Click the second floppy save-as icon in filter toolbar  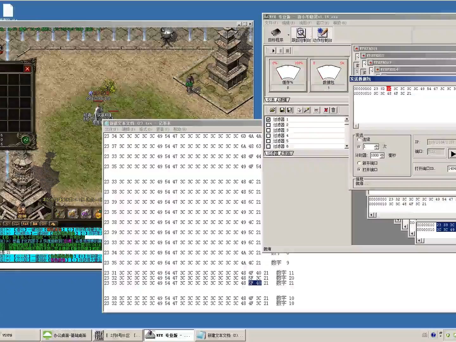[289, 110]
